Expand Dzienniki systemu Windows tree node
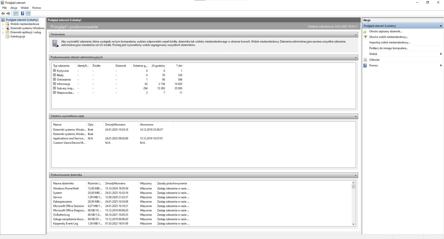 click(x=3, y=28)
